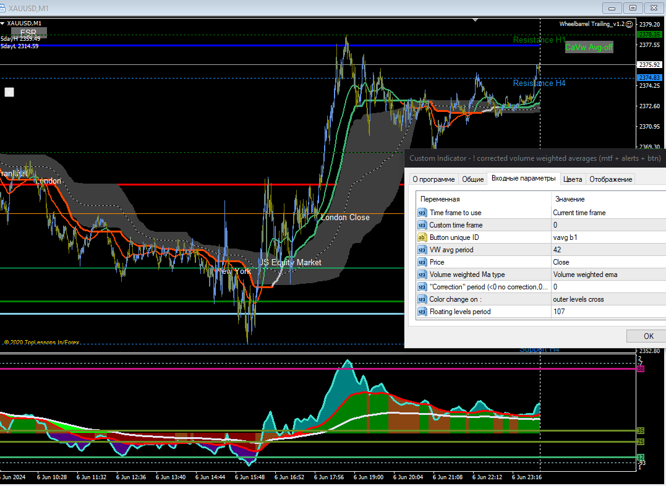This screenshot has height=486, width=666.
Task: Click the Button unique ID 'ab' icon
Action: (422, 237)
